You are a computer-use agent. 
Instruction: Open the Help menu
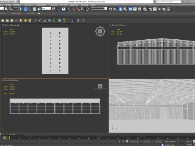(93, 5)
